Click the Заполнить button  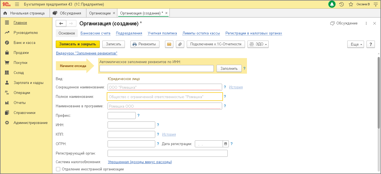[229, 69]
